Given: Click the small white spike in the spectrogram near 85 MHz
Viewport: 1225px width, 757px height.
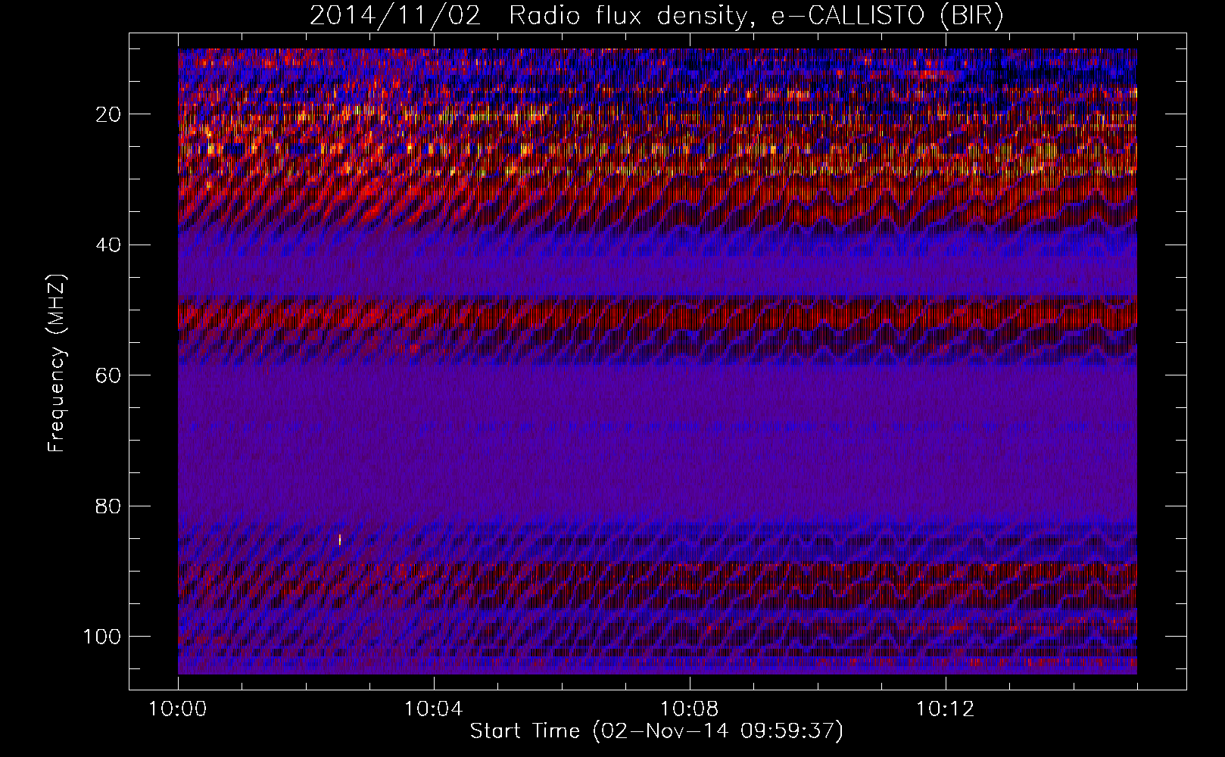Looking at the screenshot, I should click(x=340, y=540).
